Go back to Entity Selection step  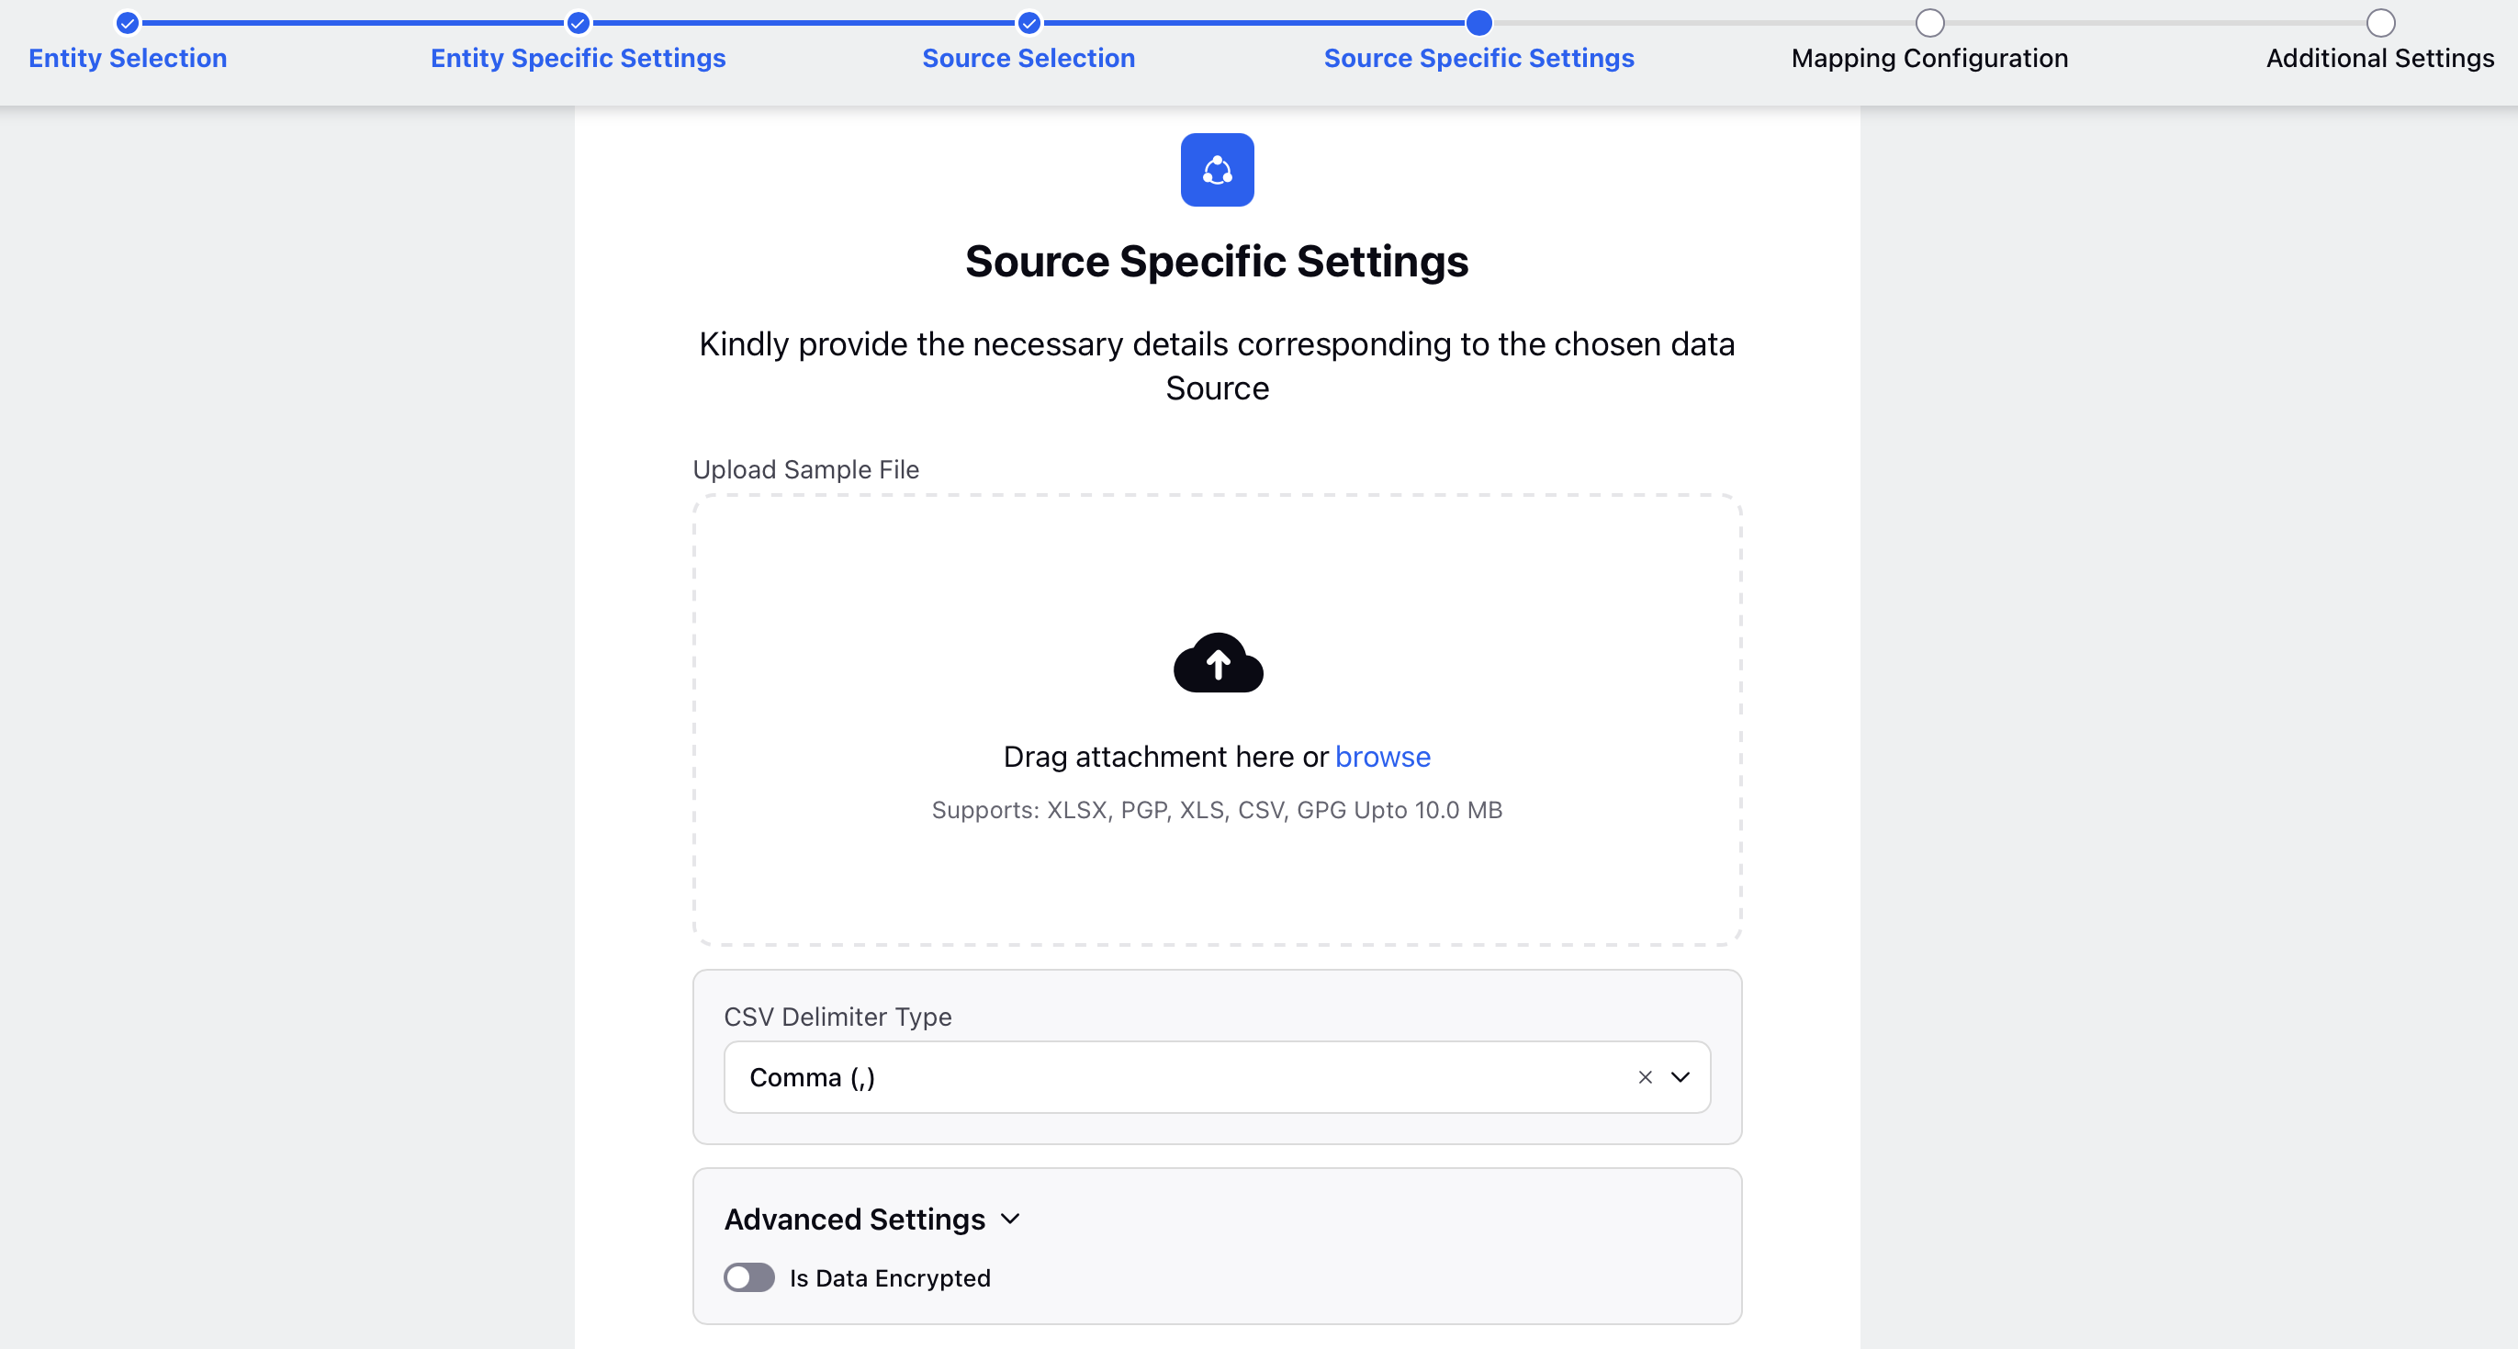[128, 59]
